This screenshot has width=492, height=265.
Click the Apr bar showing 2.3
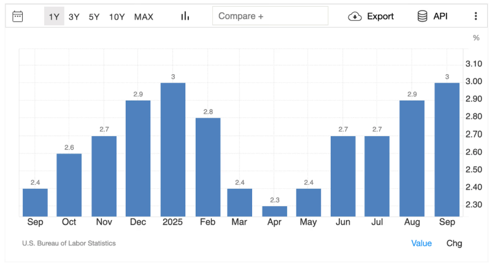[x=274, y=211]
